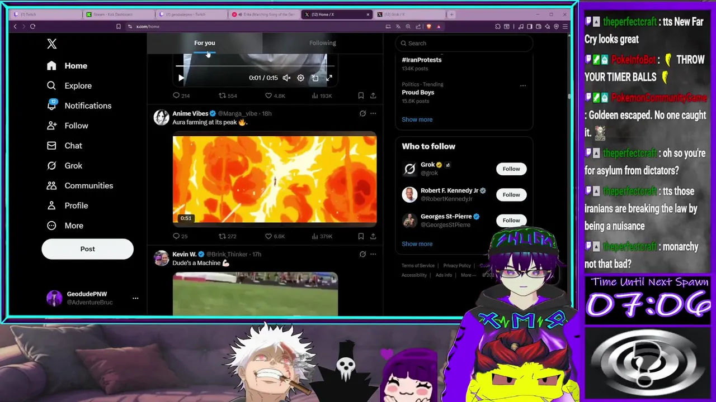This screenshot has width=716, height=402.
Task: Seek on the video progress bar
Action: point(255,66)
